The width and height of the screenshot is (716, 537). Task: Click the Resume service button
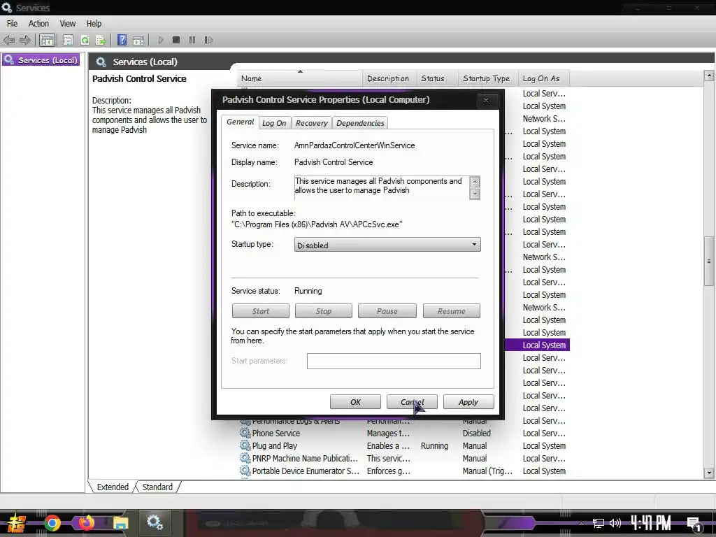(452, 311)
